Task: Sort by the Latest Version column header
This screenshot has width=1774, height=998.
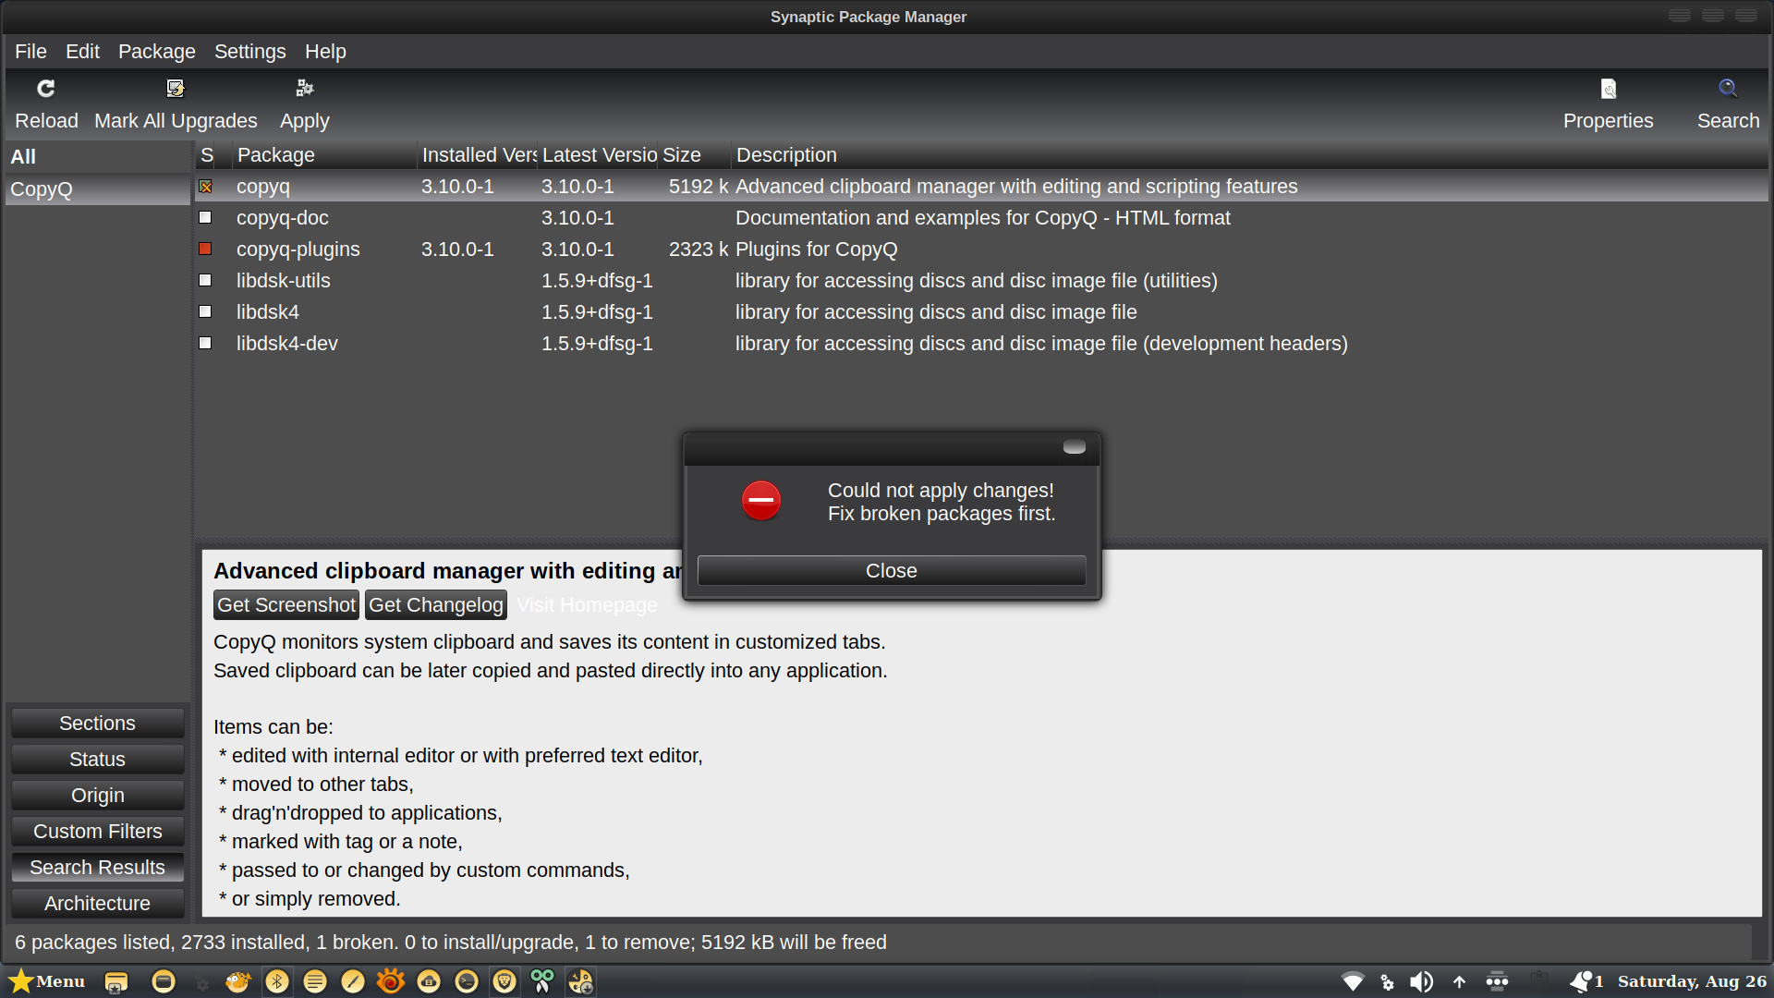Action: click(598, 155)
